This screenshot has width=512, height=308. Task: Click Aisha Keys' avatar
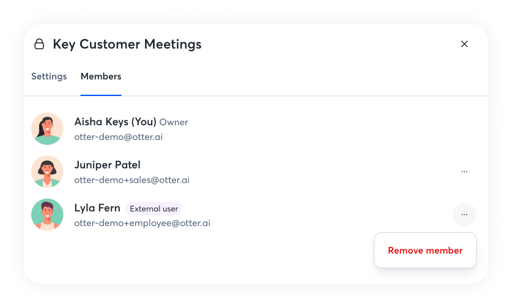click(x=47, y=128)
